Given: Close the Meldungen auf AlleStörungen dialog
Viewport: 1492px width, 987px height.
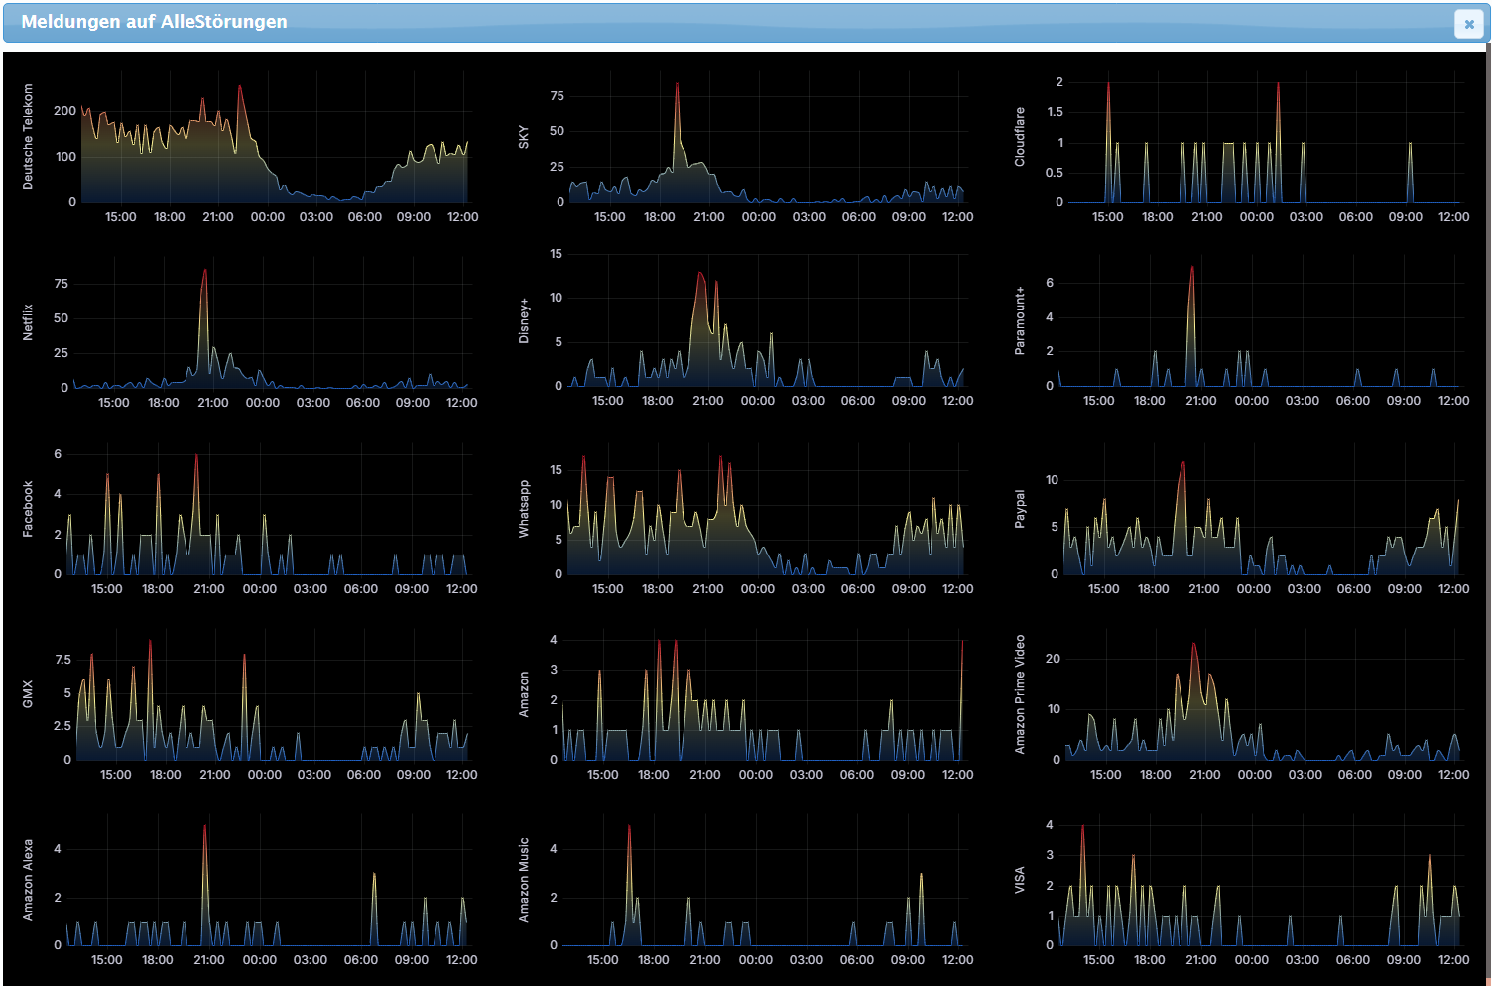Looking at the screenshot, I should coord(1469,24).
